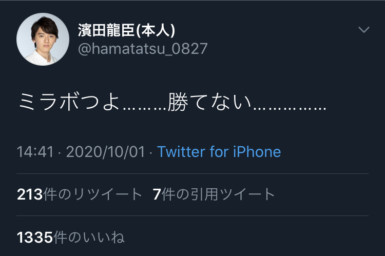Click the bold 213 retweet count number

tap(30, 194)
